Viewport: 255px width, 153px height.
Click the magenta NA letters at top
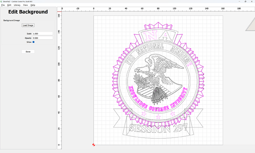coord(158,35)
